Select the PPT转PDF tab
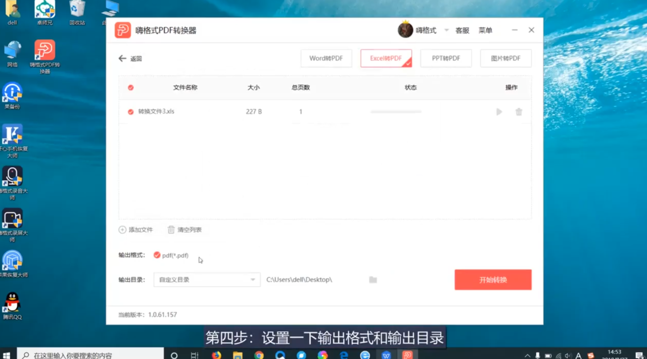 446,58
